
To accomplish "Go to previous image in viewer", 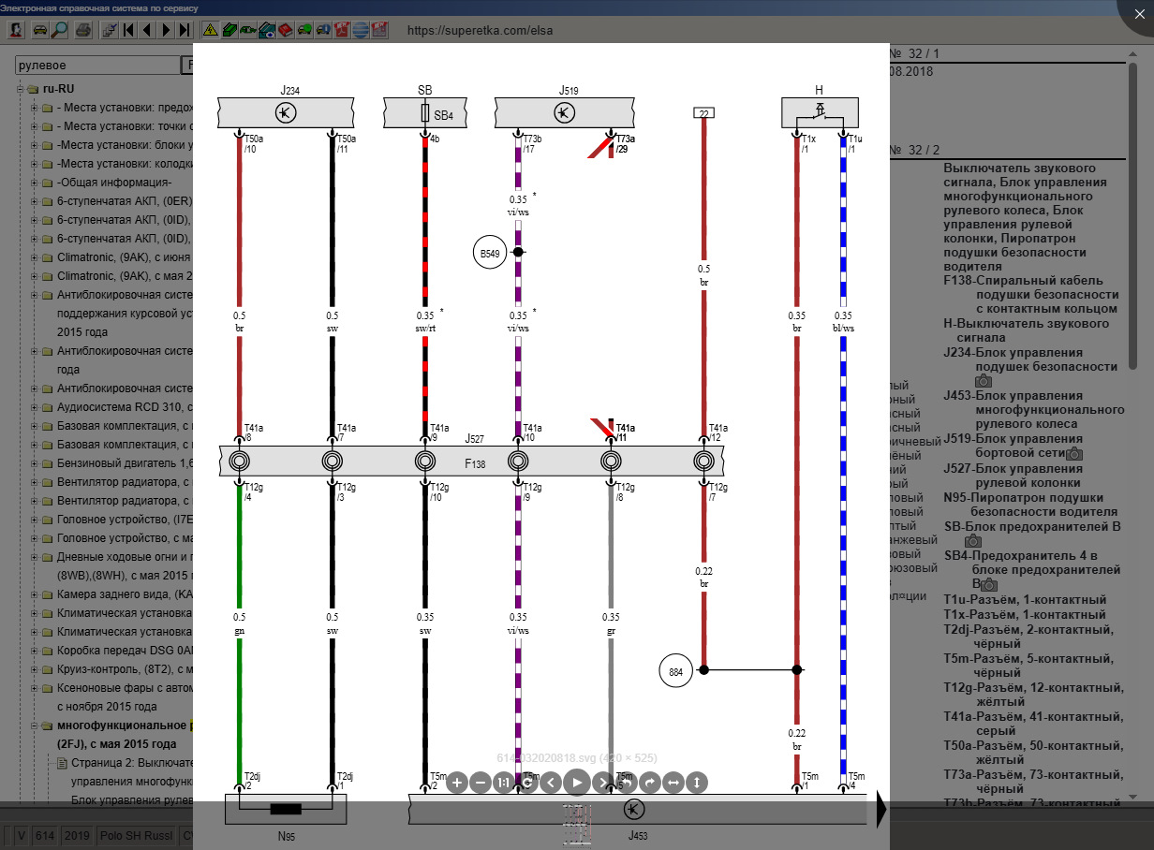I will pos(551,783).
